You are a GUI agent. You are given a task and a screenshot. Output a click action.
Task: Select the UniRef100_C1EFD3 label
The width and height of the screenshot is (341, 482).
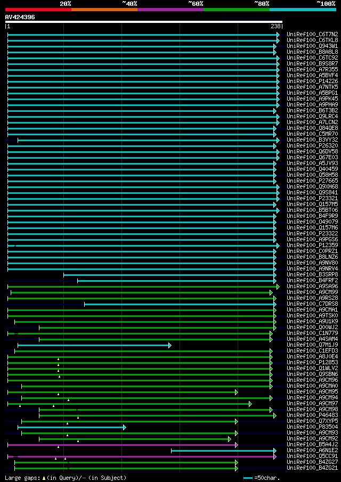(312, 351)
